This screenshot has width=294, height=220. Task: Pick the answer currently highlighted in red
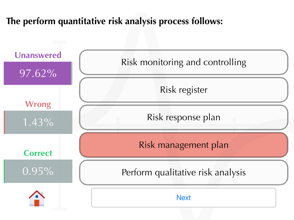pyautogui.click(x=183, y=145)
